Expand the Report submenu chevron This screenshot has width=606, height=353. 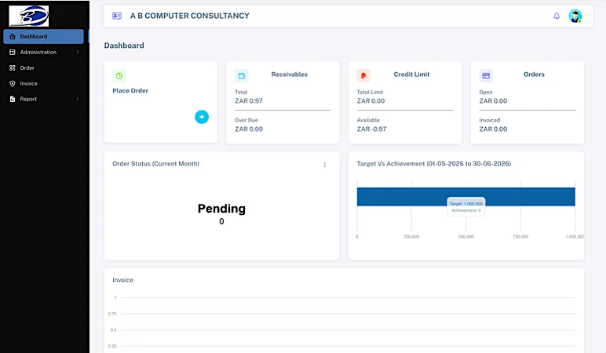point(78,99)
